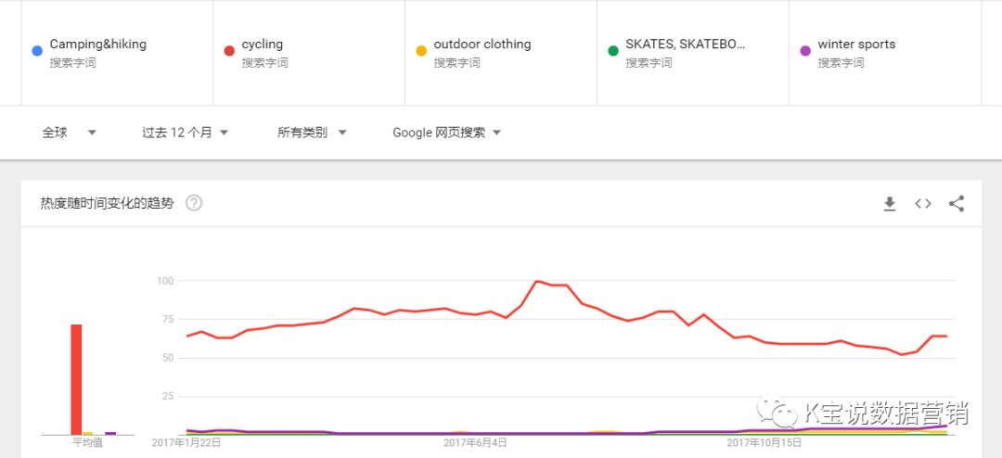1002x458 pixels.
Task: Edit the Camping&hiking search term
Action: (97, 45)
